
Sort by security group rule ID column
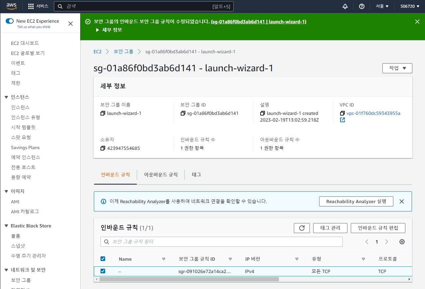230,259
